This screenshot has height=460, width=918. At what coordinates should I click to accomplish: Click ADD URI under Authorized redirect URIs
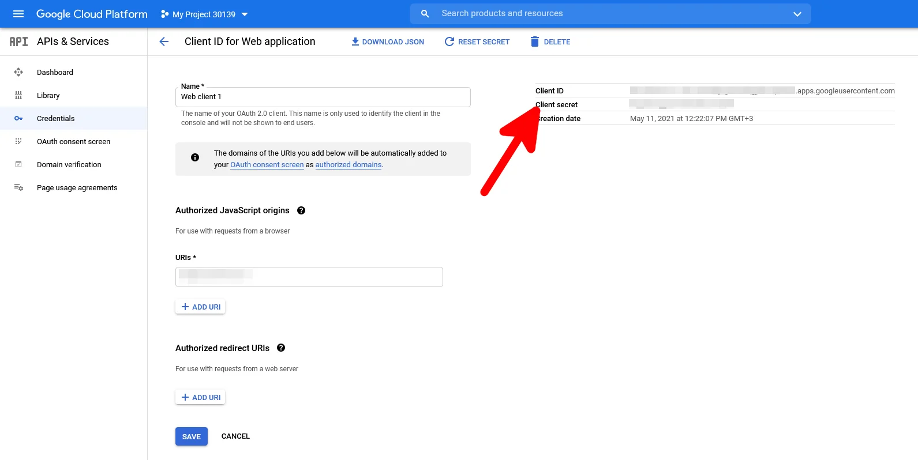[200, 397]
